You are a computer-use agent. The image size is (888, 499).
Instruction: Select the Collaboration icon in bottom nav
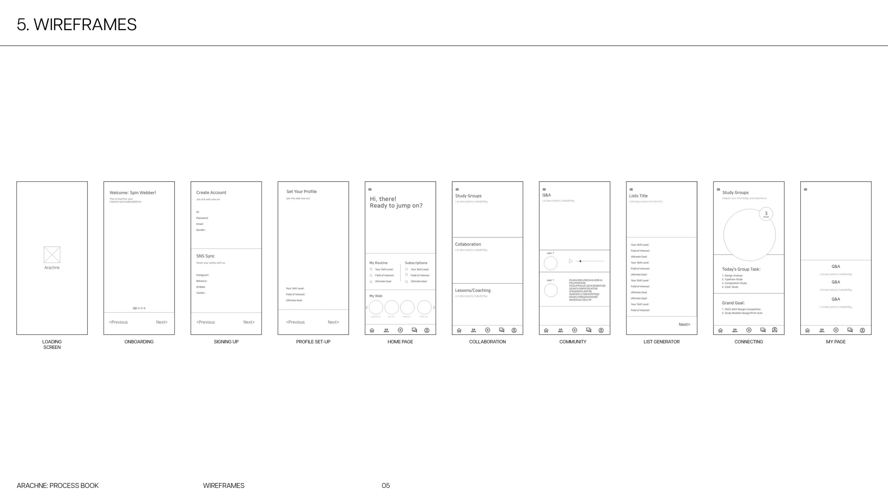tap(473, 330)
